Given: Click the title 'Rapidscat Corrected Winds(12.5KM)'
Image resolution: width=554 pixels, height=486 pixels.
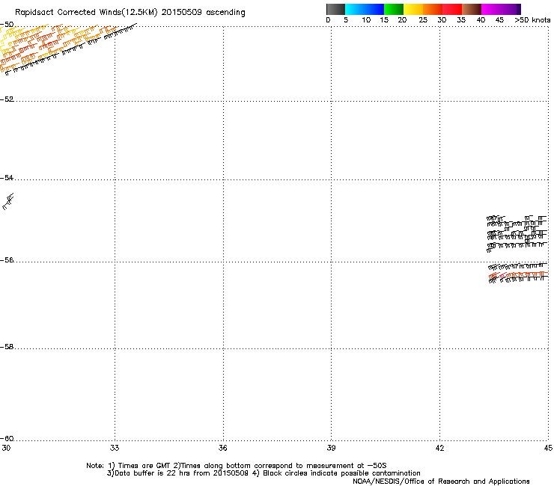Looking at the screenshot, I should (x=86, y=13).
